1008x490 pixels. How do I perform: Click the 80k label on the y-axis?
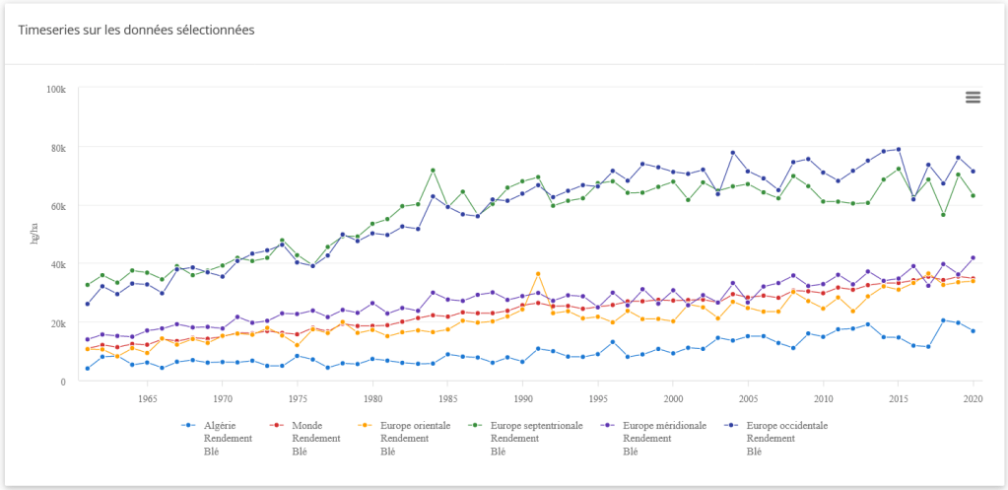click(57, 148)
